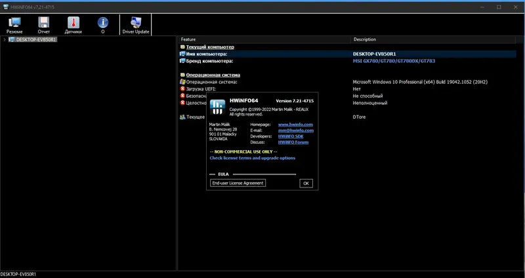Click the Неполноценный value

(x=369, y=103)
